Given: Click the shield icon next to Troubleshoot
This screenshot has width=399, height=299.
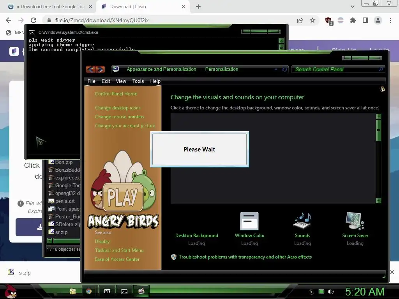Looking at the screenshot, I should pos(174,257).
